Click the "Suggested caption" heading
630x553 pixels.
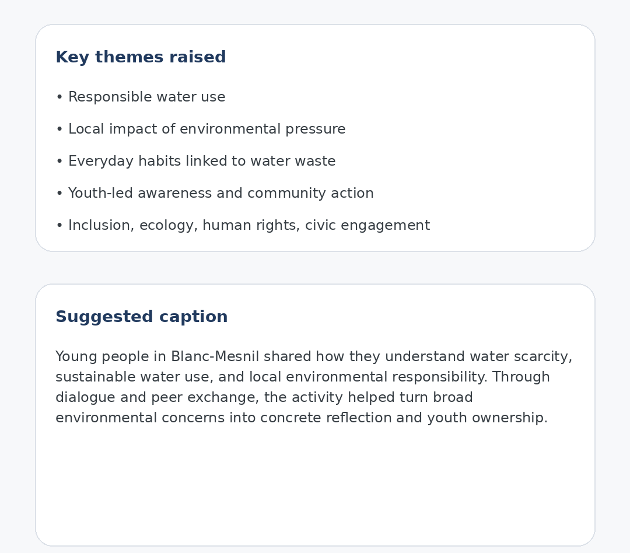pyautogui.click(x=142, y=317)
